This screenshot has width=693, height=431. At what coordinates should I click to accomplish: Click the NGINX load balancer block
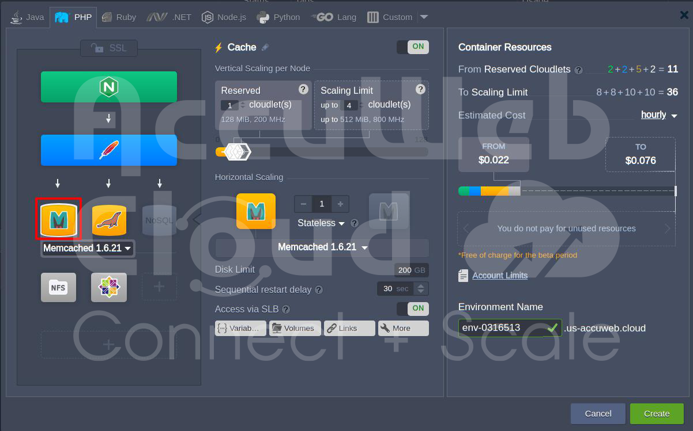point(108,87)
